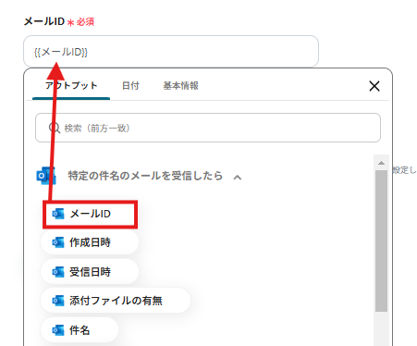Collapse section via 特定の件名のメールを受信したら title
This screenshot has width=417, height=346.
tap(145, 176)
